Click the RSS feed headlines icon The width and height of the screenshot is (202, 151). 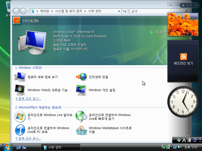pos(184,57)
